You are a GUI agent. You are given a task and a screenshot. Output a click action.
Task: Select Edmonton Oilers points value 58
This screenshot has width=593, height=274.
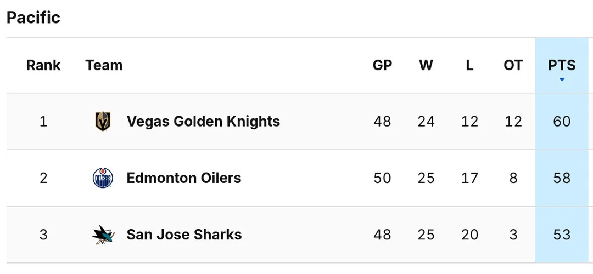click(562, 178)
